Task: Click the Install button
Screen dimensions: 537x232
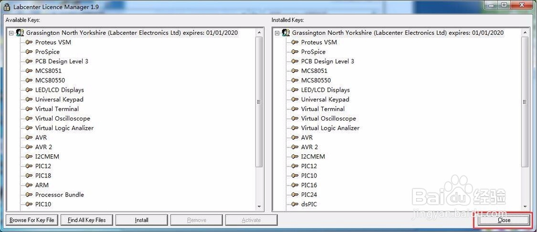Action: [x=141, y=220]
